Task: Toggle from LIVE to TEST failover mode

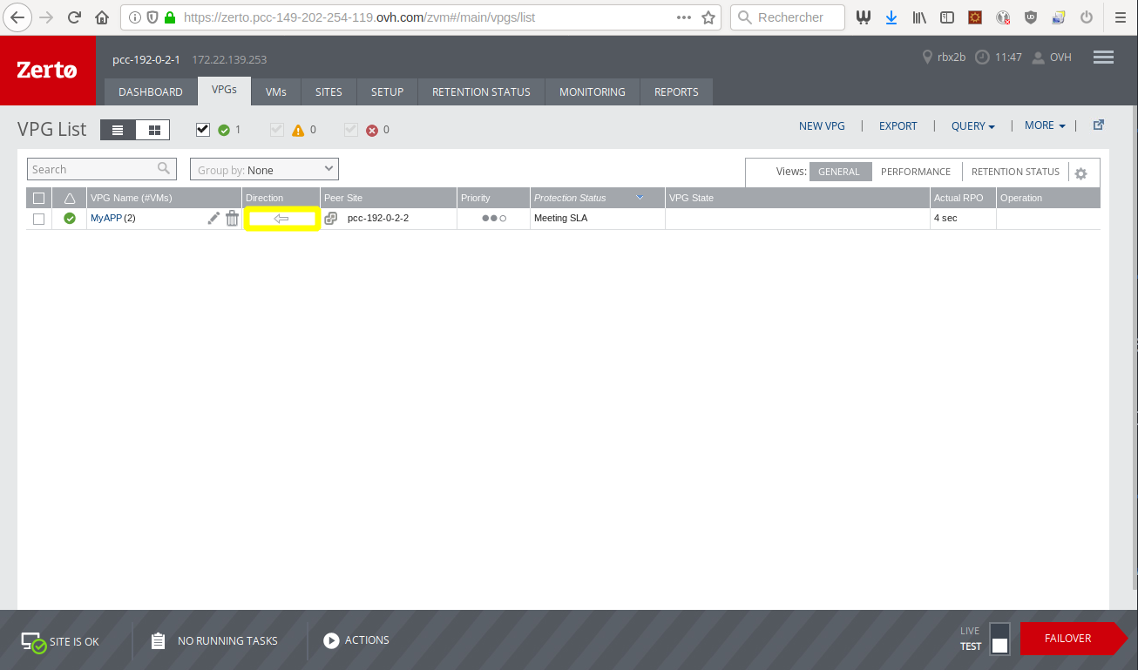Action: pyautogui.click(x=999, y=638)
